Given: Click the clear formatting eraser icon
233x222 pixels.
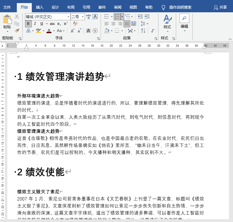Looking at the screenshot, I should click(x=76, y=24).
